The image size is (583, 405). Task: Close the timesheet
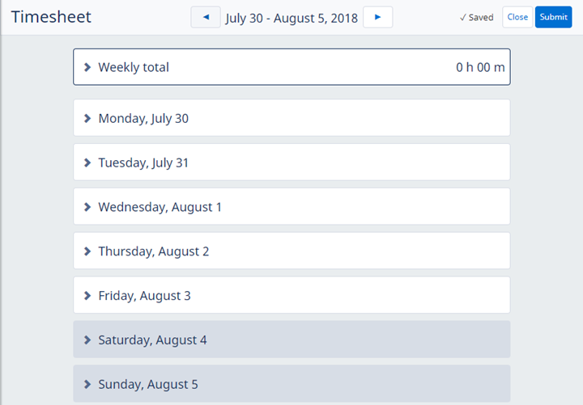pos(517,17)
